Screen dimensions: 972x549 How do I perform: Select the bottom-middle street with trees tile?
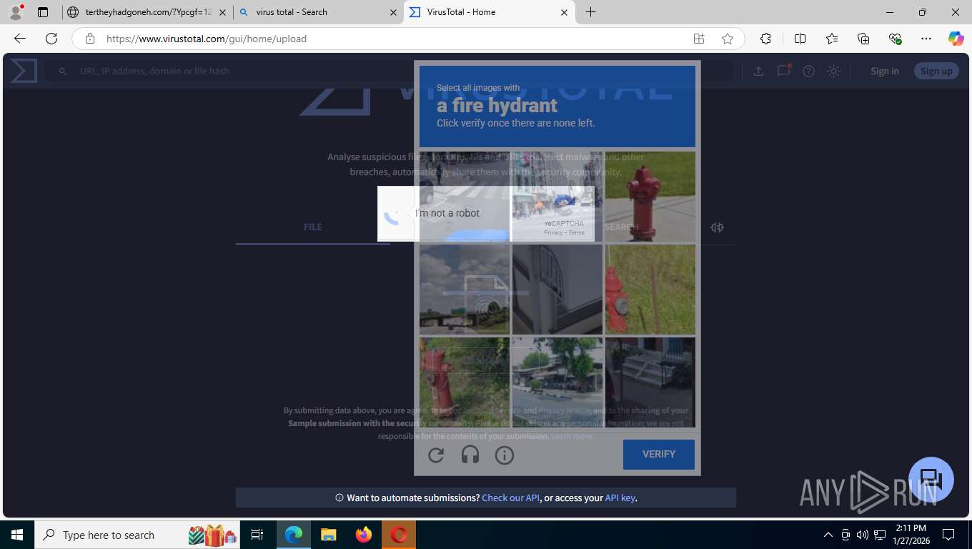point(557,382)
